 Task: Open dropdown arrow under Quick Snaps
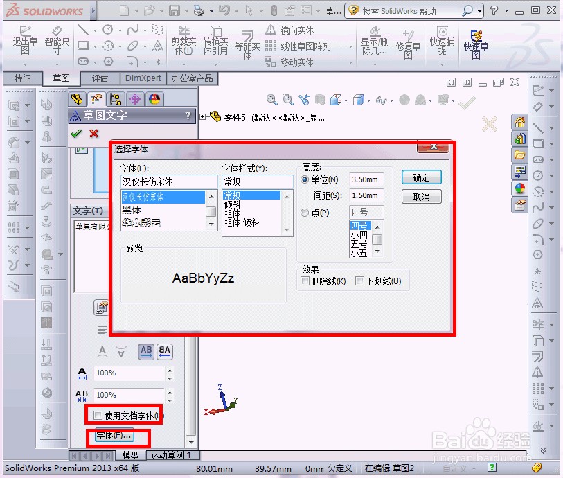coord(442,64)
